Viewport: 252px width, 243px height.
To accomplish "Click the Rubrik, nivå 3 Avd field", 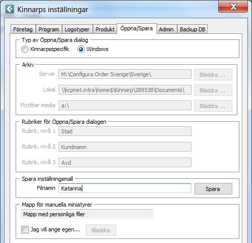I will point(125,162).
